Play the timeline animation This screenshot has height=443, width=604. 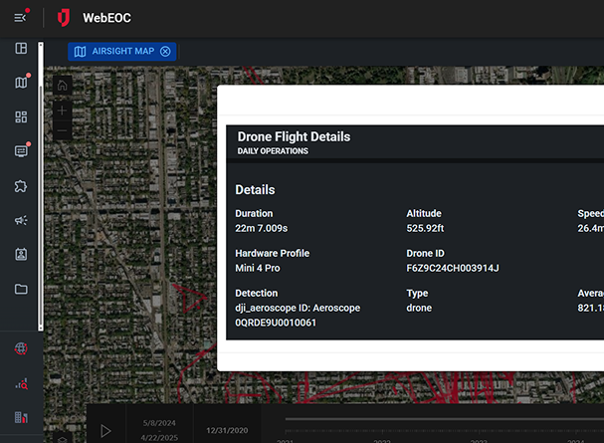click(x=105, y=431)
